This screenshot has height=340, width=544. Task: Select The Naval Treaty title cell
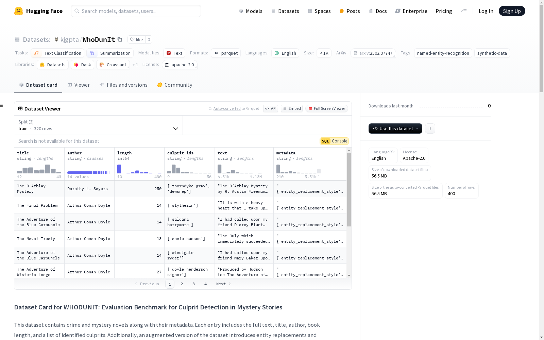click(39, 239)
